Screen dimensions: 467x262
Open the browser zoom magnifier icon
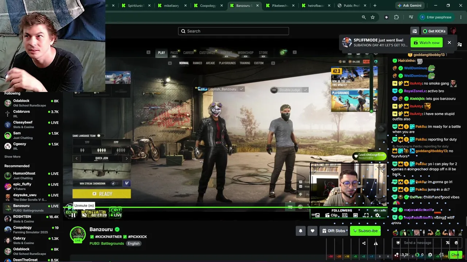tap(364, 17)
